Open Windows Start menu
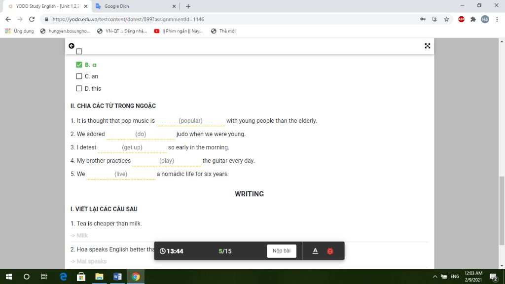The width and height of the screenshot is (505, 284). point(9,277)
